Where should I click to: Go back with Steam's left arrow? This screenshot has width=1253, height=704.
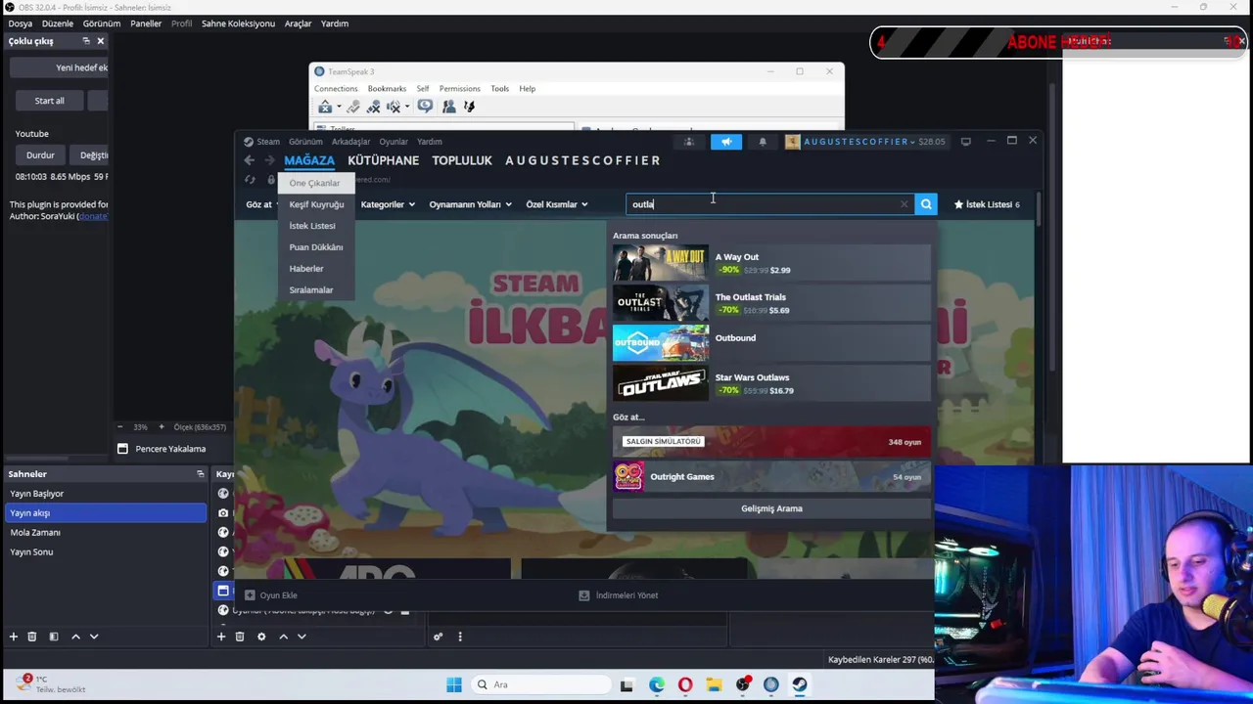coord(250,160)
